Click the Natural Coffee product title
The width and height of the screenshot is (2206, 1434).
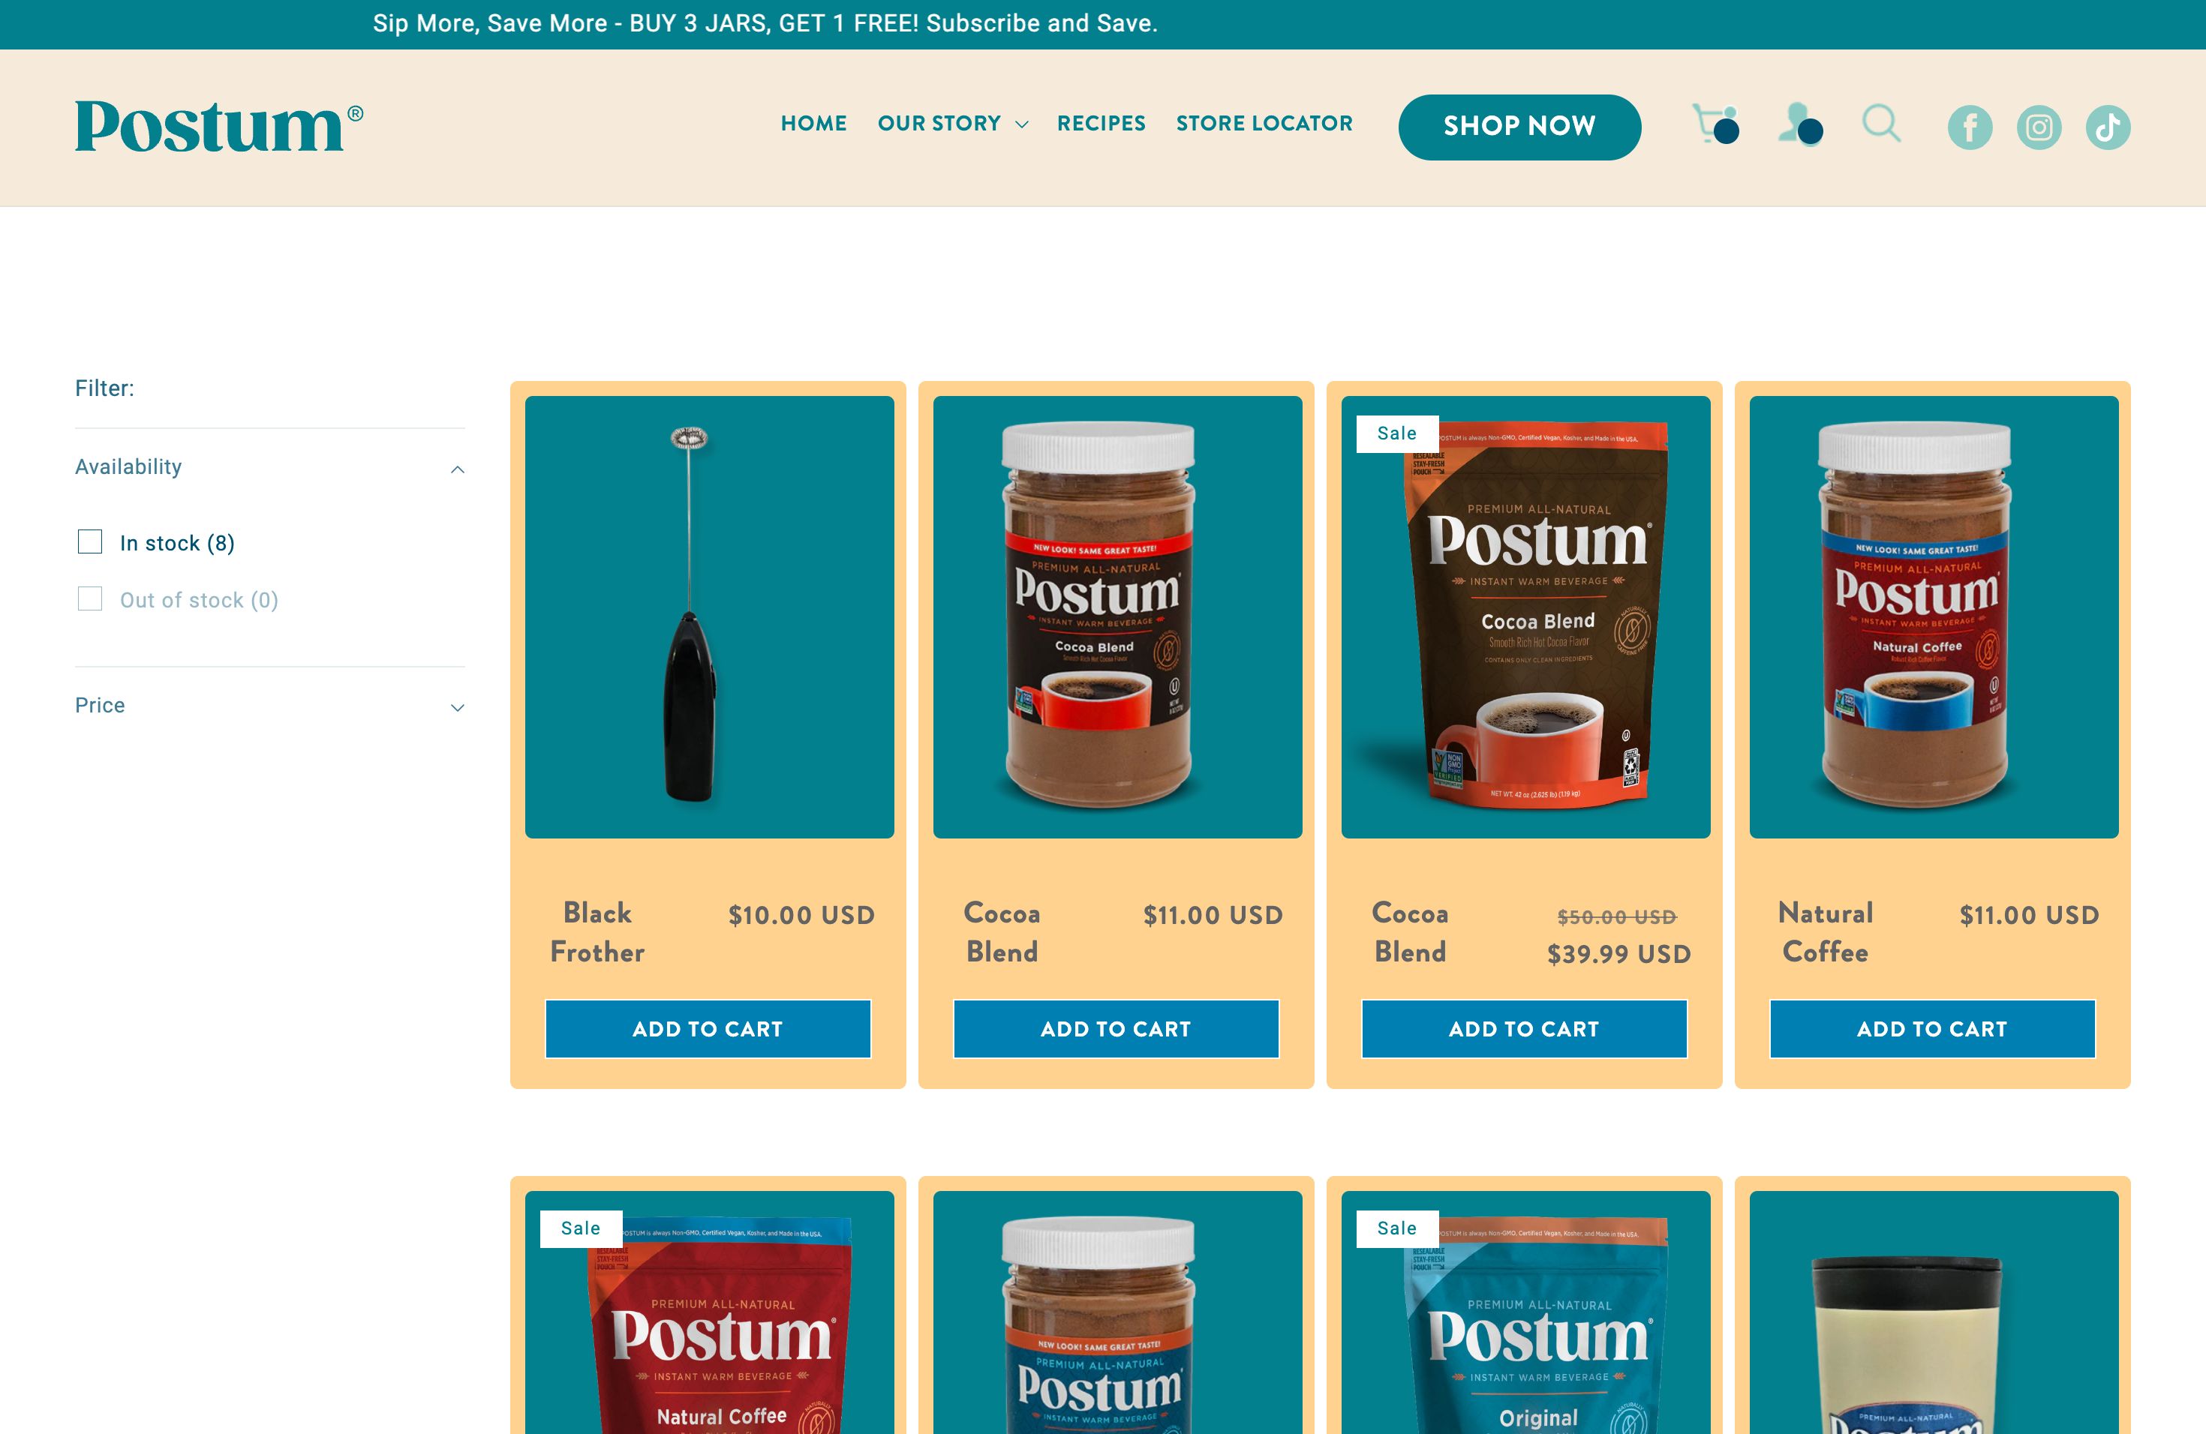coord(1825,932)
